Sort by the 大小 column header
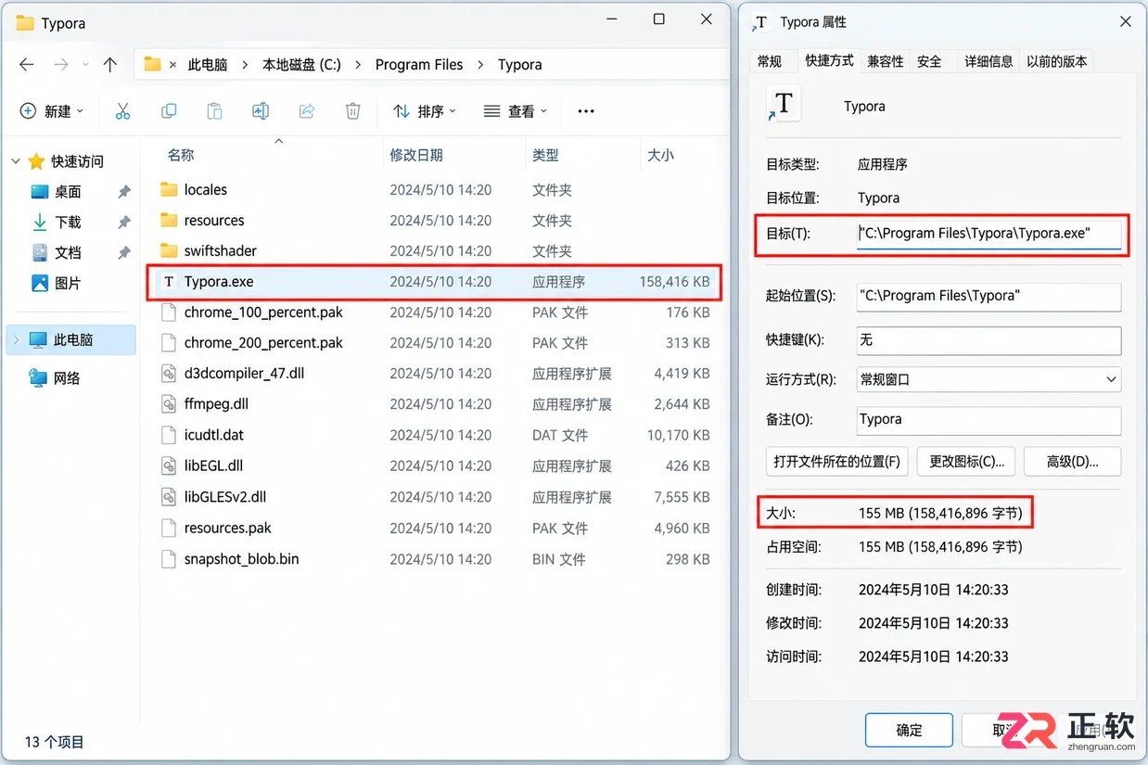The image size is (1148, 765). pos(660,155)
